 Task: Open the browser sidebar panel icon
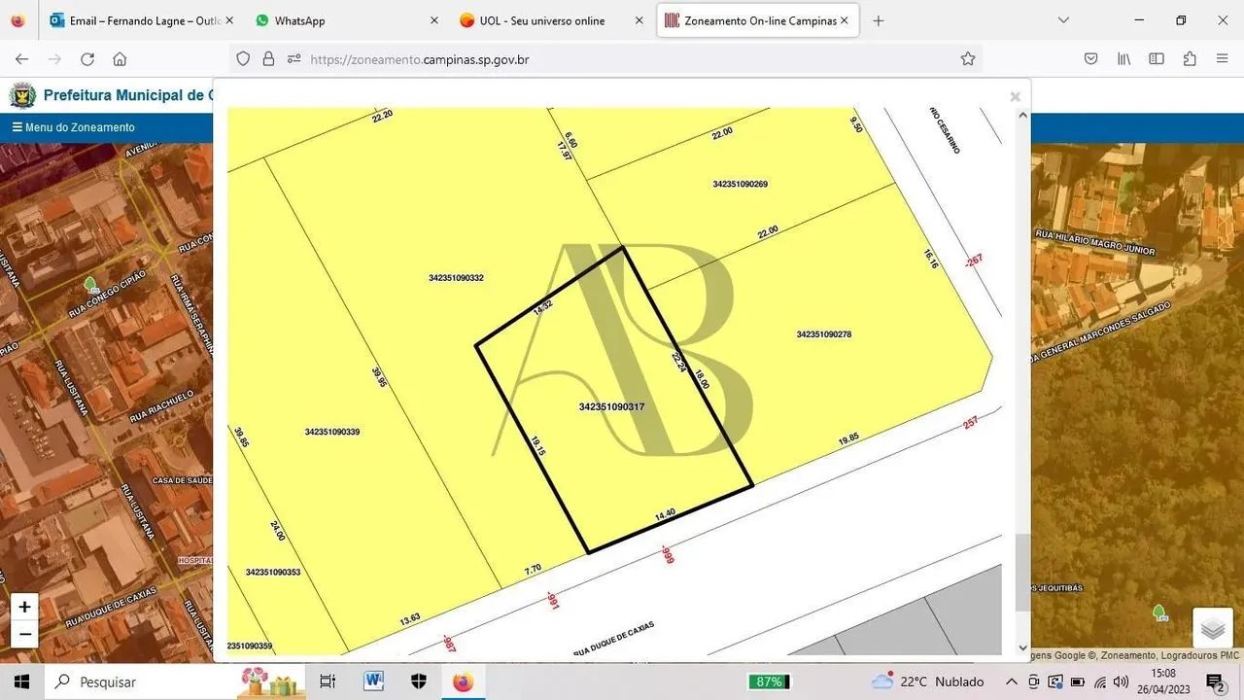click(x=1157, y=58)
